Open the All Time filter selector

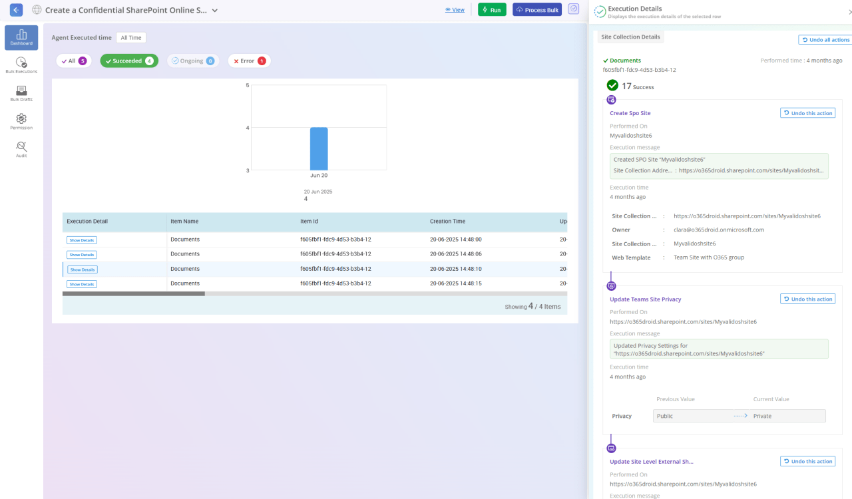(x=130, y=37)
